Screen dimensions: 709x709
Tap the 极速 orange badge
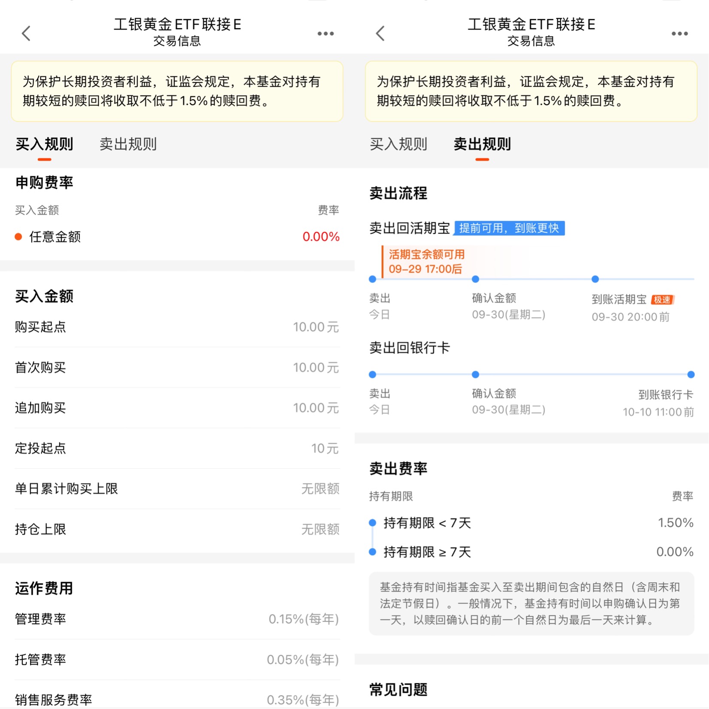662,300
